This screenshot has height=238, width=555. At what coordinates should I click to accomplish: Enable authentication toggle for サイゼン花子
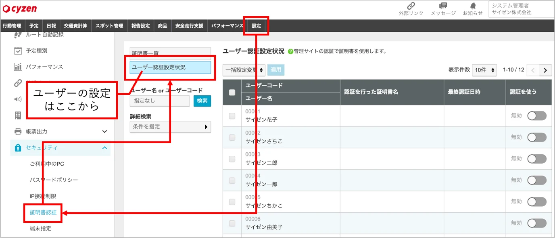[x=537, y=116]
